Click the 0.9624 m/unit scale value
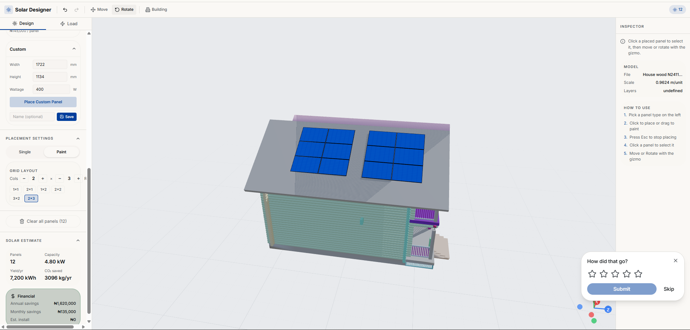The image size is (690, 330). [669, 82]
